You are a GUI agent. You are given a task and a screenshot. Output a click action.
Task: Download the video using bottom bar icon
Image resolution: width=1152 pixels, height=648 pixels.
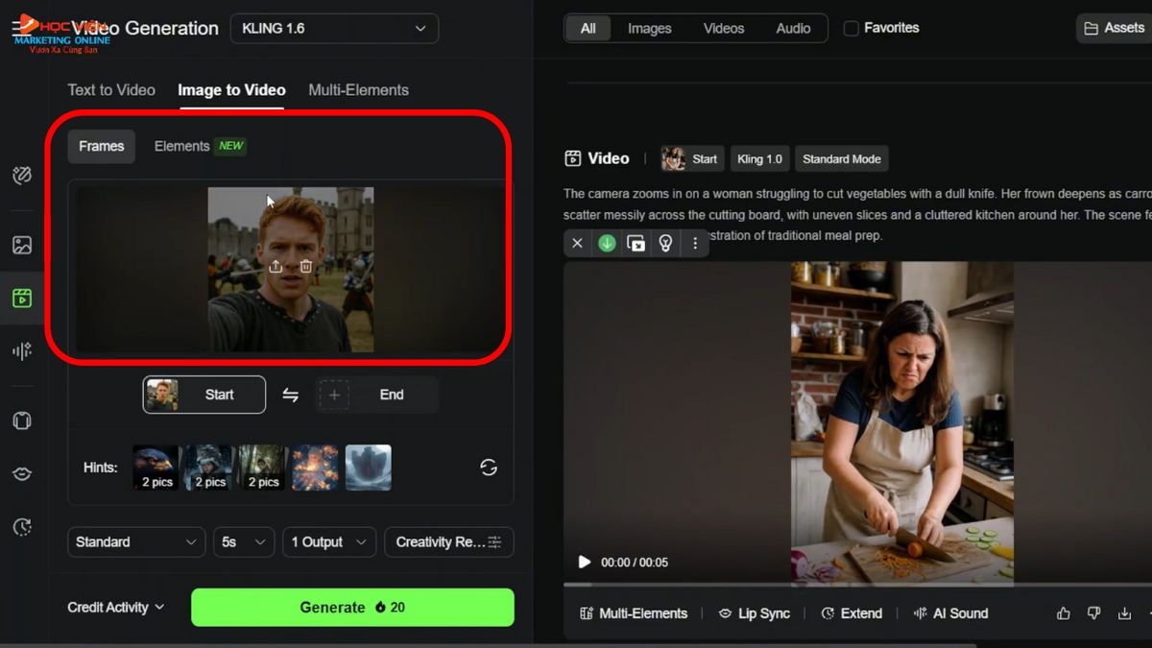coord(1124,613)
